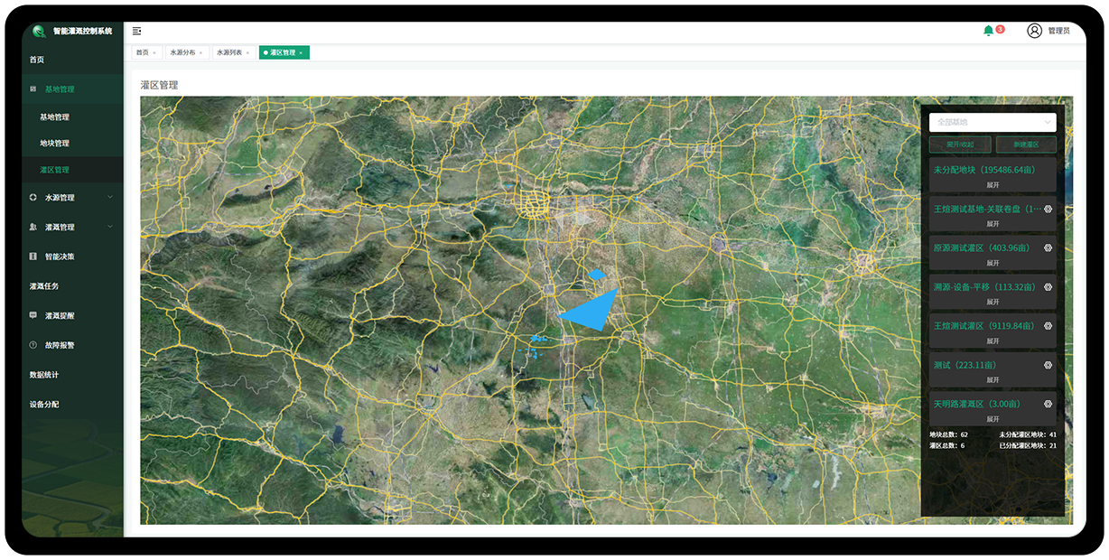Open 故障报警 from the sidebar
This screenshot has width=1109, height=560.
60,345
